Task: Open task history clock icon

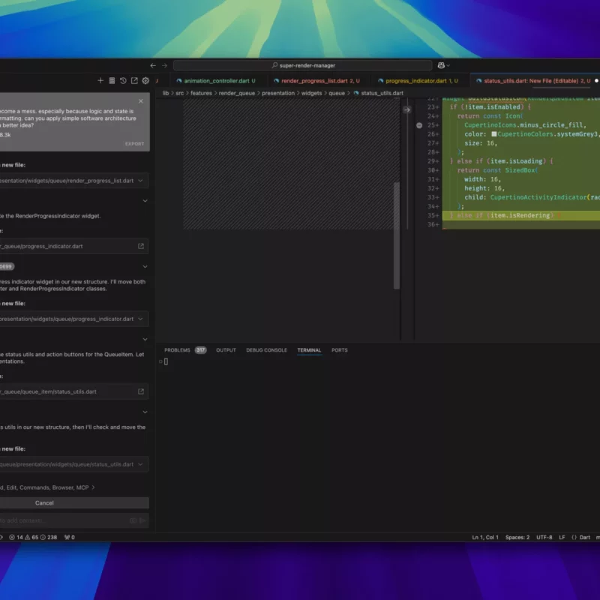Action: (x=123, y=81)
